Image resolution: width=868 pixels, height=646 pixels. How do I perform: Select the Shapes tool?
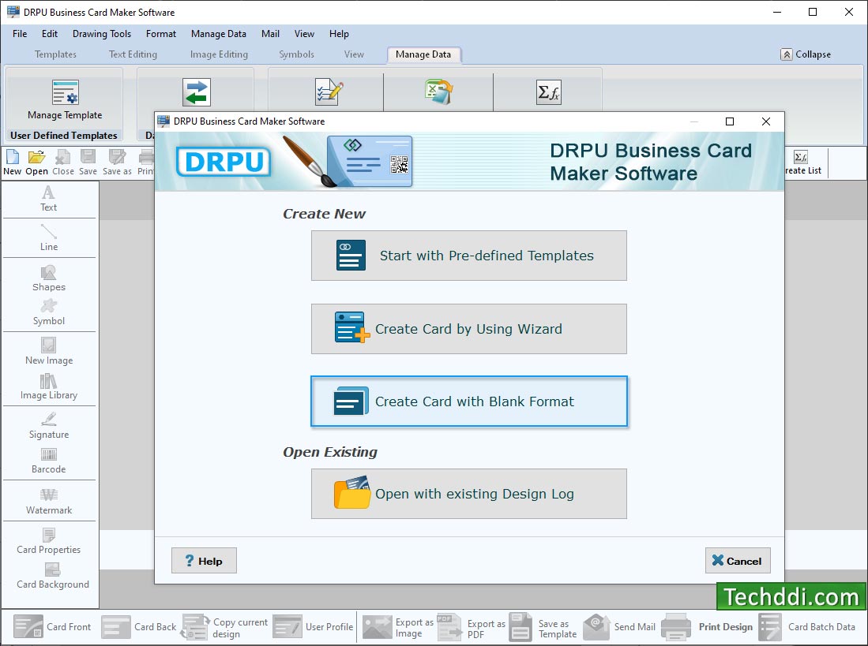49,278
